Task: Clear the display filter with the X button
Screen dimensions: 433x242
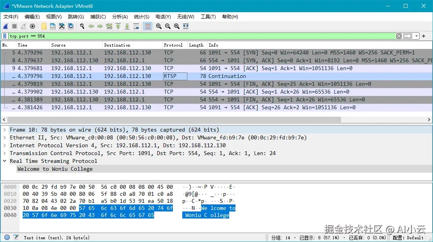Action: pyautogui.click(x=399, y=36)
